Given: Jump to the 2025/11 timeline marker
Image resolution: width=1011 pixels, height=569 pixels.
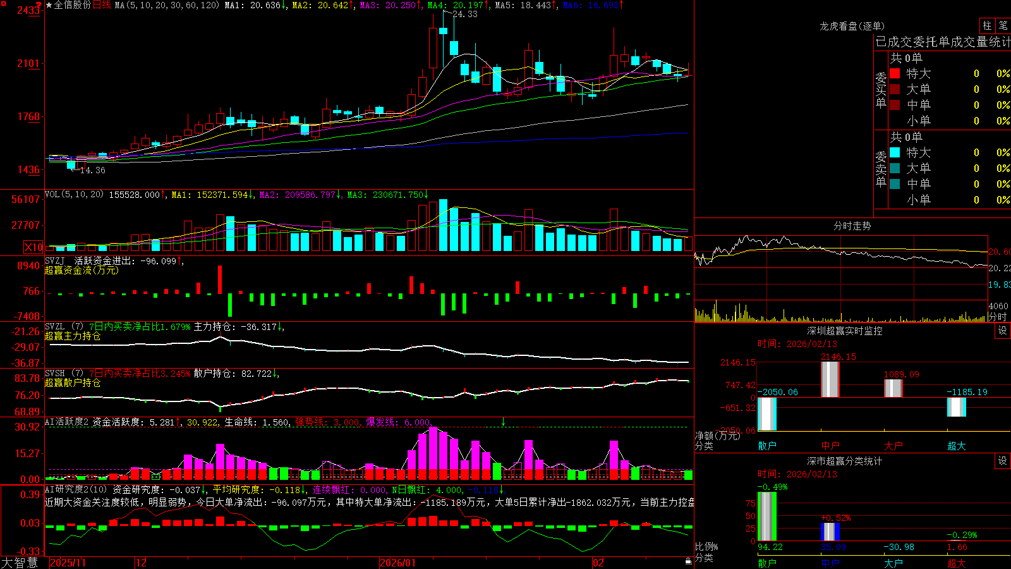Looking at the screenshot, I should pyautogui.click(x=68, y=563).
